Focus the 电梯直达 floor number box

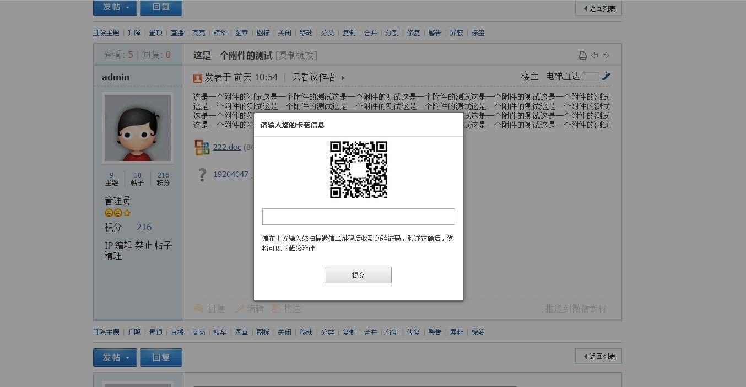point(591,77)
